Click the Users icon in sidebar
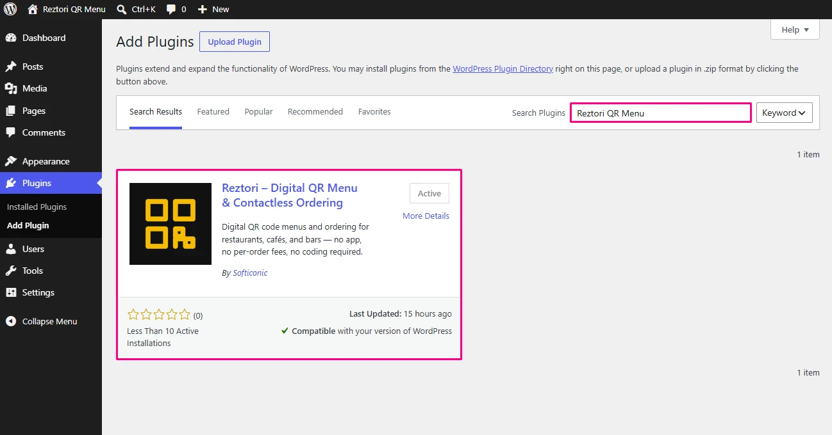Screen dimensions: 832x435 11,249
